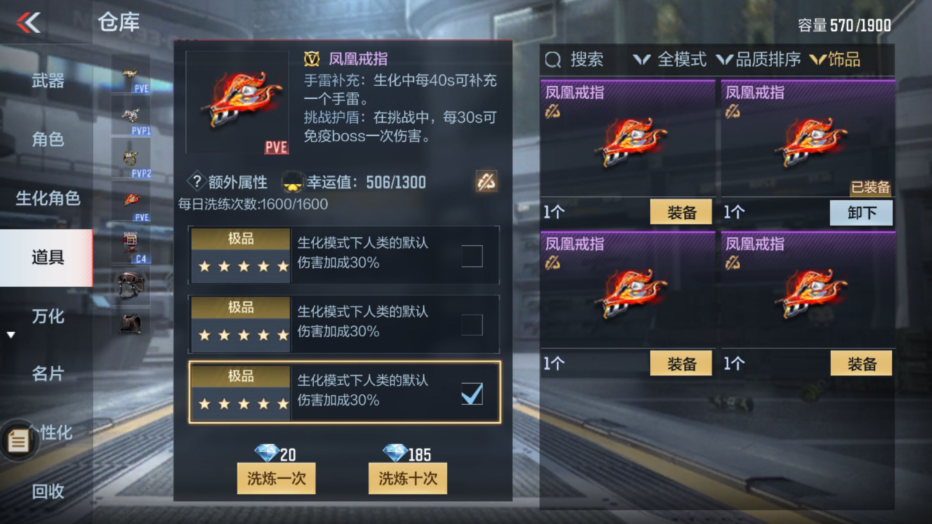This screenshot has width=932, height=524.
Task: Go back using the double-chevron arrow
Action: coord(29,22)
